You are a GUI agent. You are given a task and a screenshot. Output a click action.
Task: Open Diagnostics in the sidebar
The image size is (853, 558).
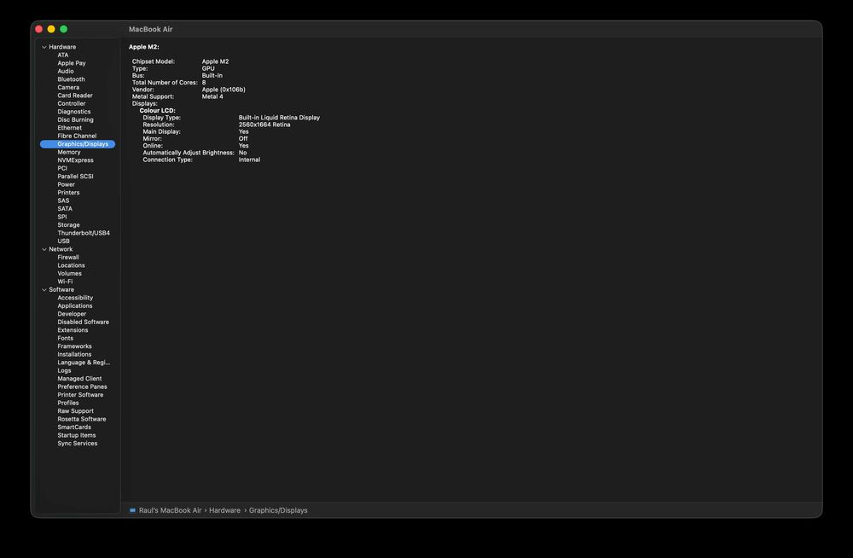pos(74,112)
